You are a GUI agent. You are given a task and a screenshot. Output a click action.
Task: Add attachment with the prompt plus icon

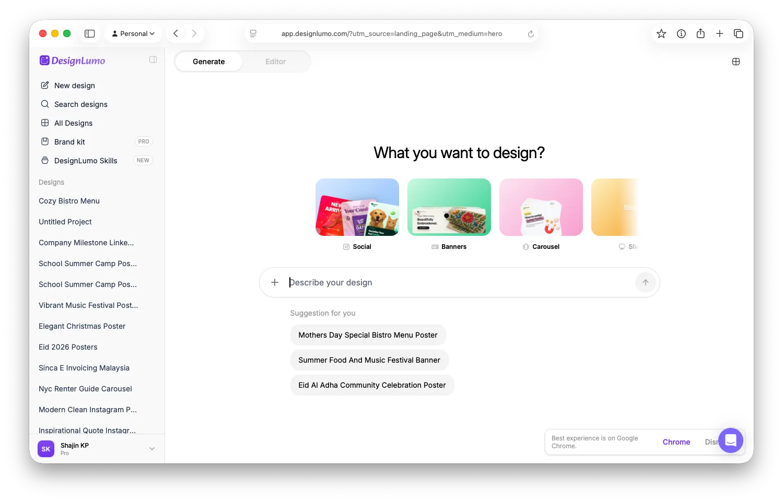tap(275, 282)
